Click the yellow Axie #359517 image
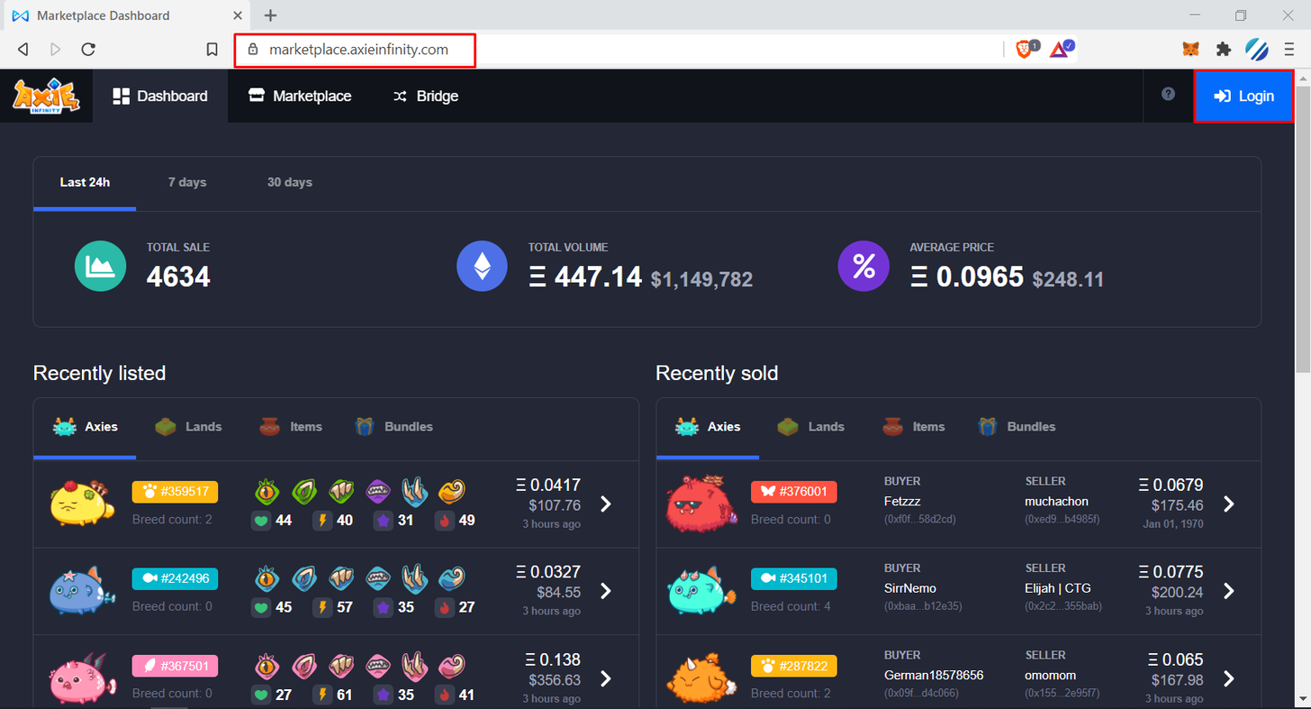 82,503
